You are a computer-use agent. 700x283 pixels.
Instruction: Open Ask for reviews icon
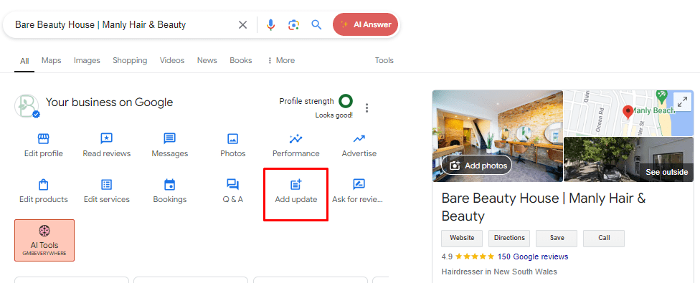coord(359,185)
